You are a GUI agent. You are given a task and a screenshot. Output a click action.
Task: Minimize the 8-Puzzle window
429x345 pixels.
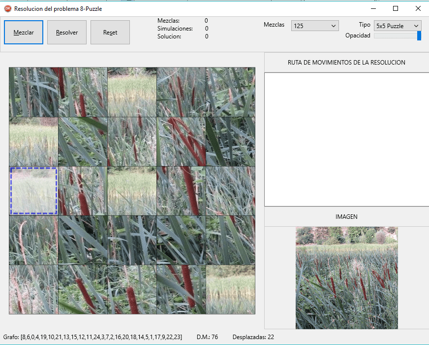pyautogui.click(x=373, y=9)
